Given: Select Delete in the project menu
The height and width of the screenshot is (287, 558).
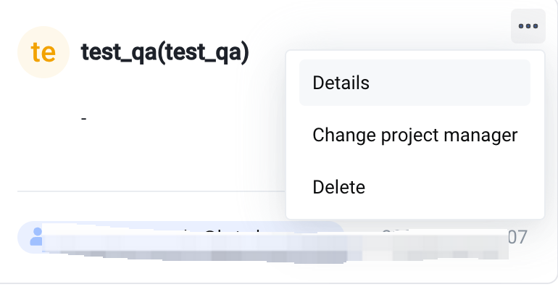Looking at the screenshot, I should (x=415, y=187).
